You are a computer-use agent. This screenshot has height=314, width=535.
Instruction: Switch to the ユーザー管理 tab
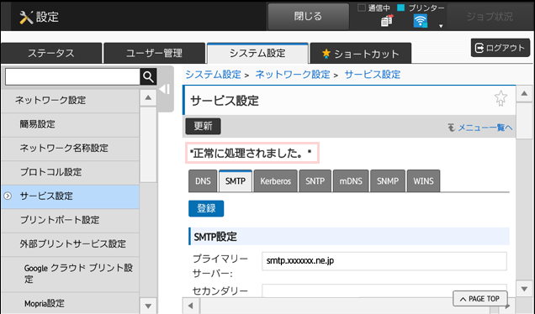click(x=154, y=53)
